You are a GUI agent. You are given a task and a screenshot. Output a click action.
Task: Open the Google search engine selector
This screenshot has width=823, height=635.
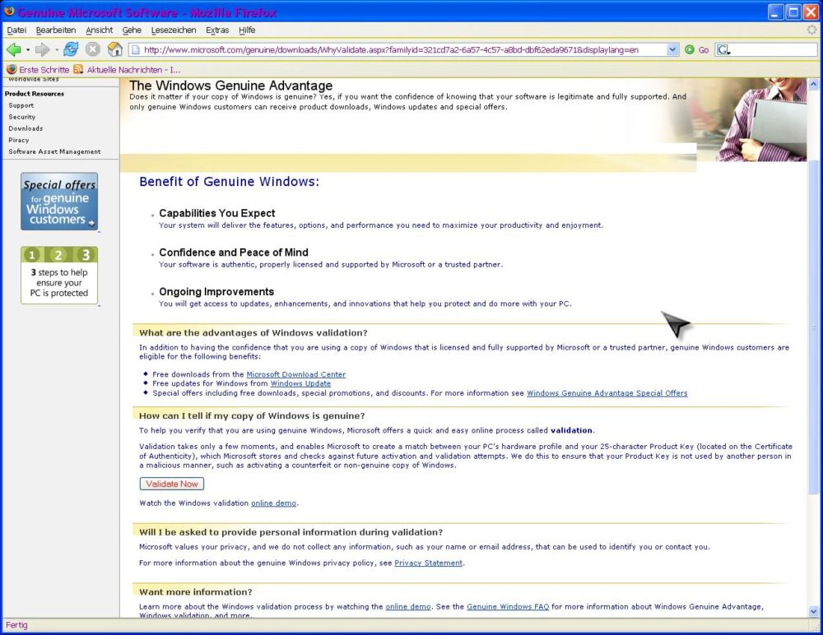click(723, 50)
